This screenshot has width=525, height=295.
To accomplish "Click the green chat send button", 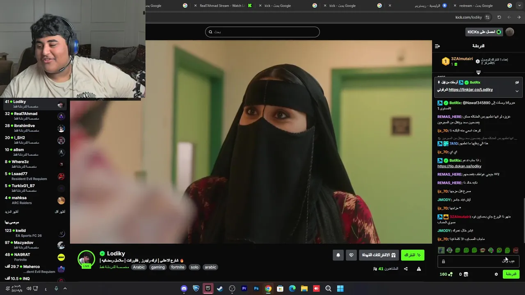I will pyautogui.click(x=511, y=274).
